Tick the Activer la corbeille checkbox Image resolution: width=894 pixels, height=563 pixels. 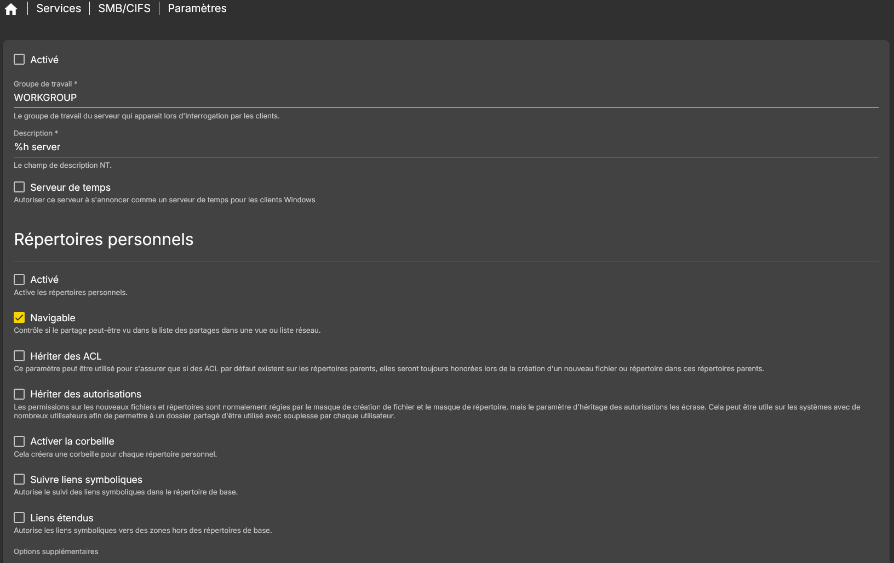19,441
